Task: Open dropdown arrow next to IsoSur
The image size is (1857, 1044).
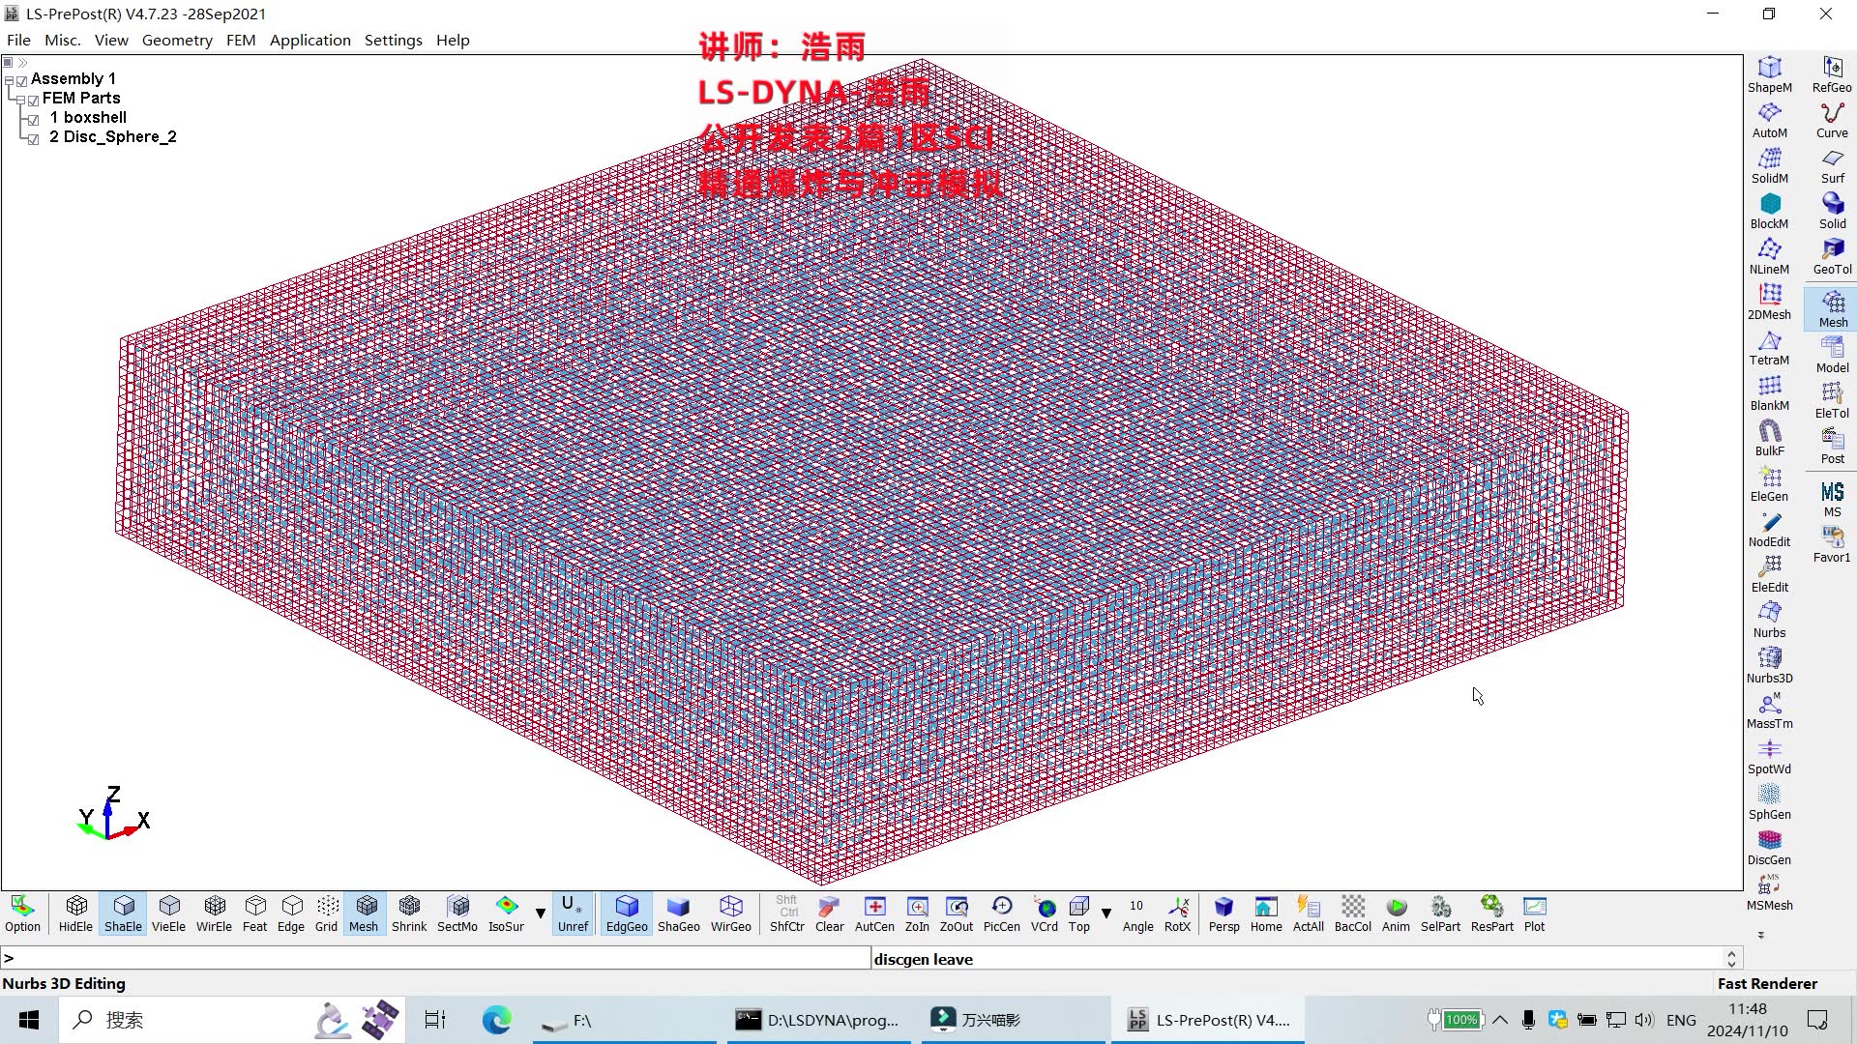Action: click(541, 913)
